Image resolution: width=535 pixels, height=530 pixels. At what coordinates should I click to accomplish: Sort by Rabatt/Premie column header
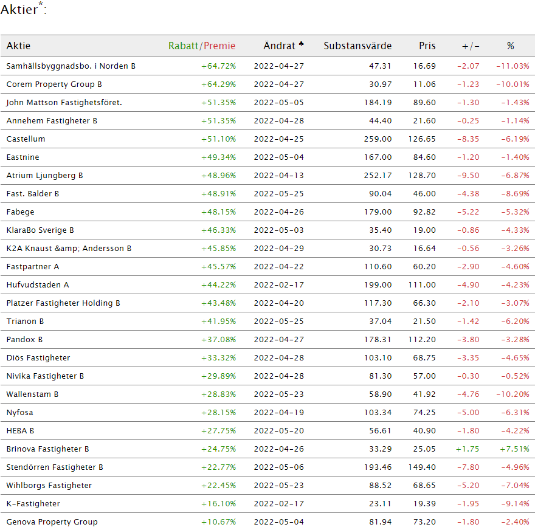coord(202,46)
